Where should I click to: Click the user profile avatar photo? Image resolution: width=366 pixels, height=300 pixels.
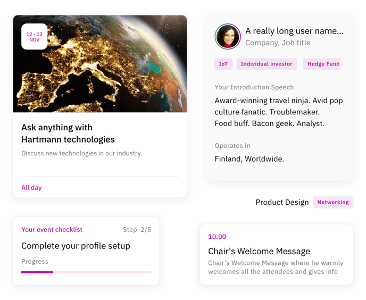(x=228, y=36)
